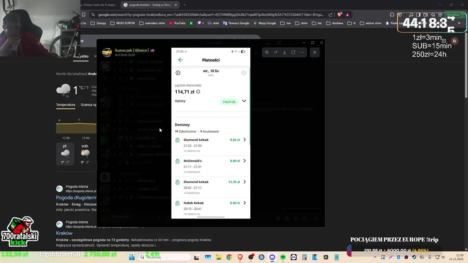Open the Brave Shields lion icon
Screen dimensions: 468x263
click(x=339, y=15)
